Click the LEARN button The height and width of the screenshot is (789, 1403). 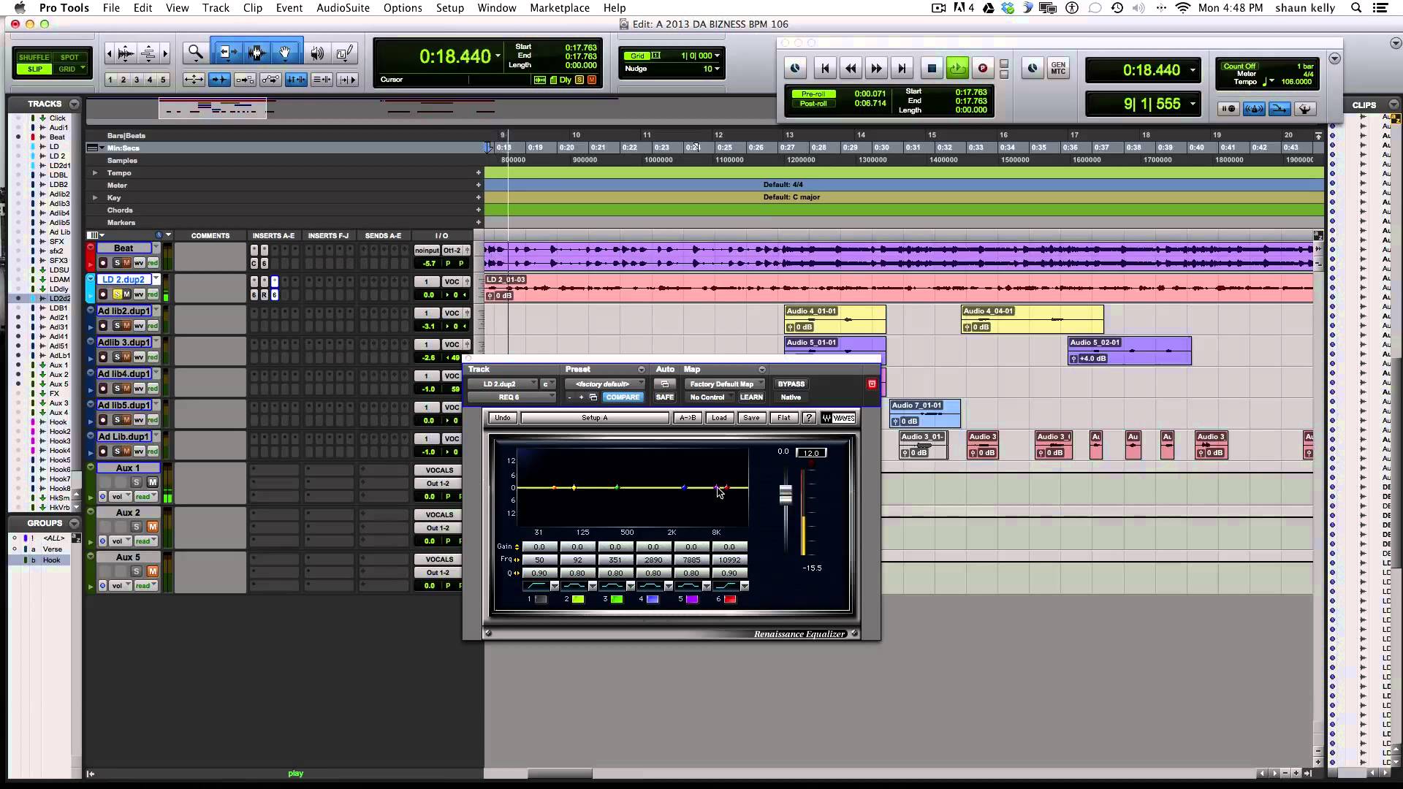tap(751, 397)
